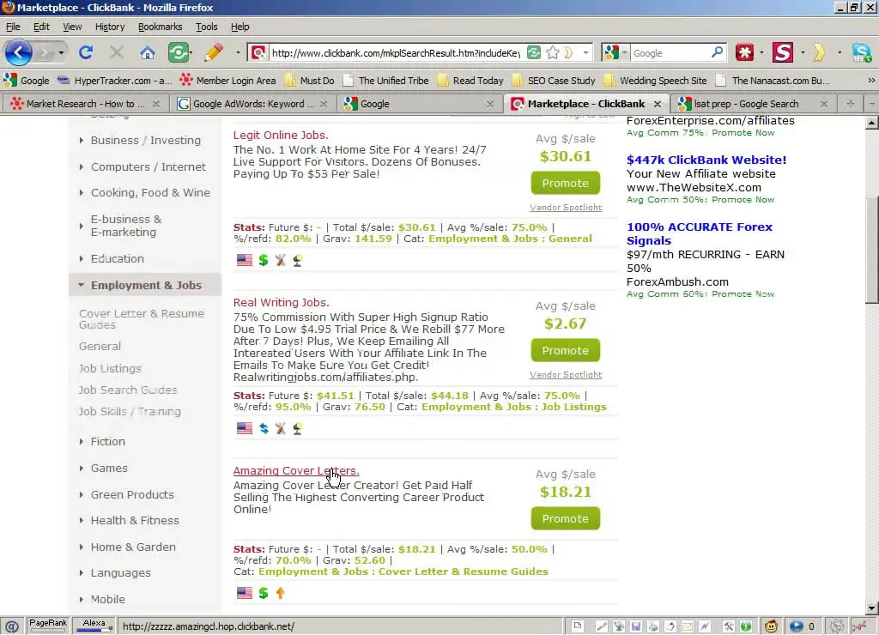Screen dimensions: 879x635
Task: Click the browser Back arrow button
Action: (x=19, y=52)
